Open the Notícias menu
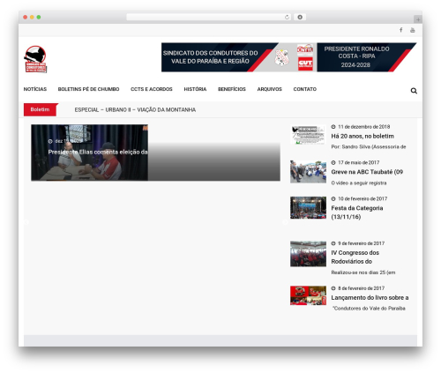Viewport: 441px width, 373px height. coord(35,89)
